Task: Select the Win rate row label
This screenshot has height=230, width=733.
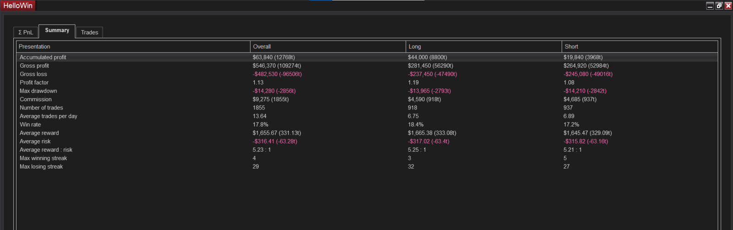Action: tap(30, 125)
